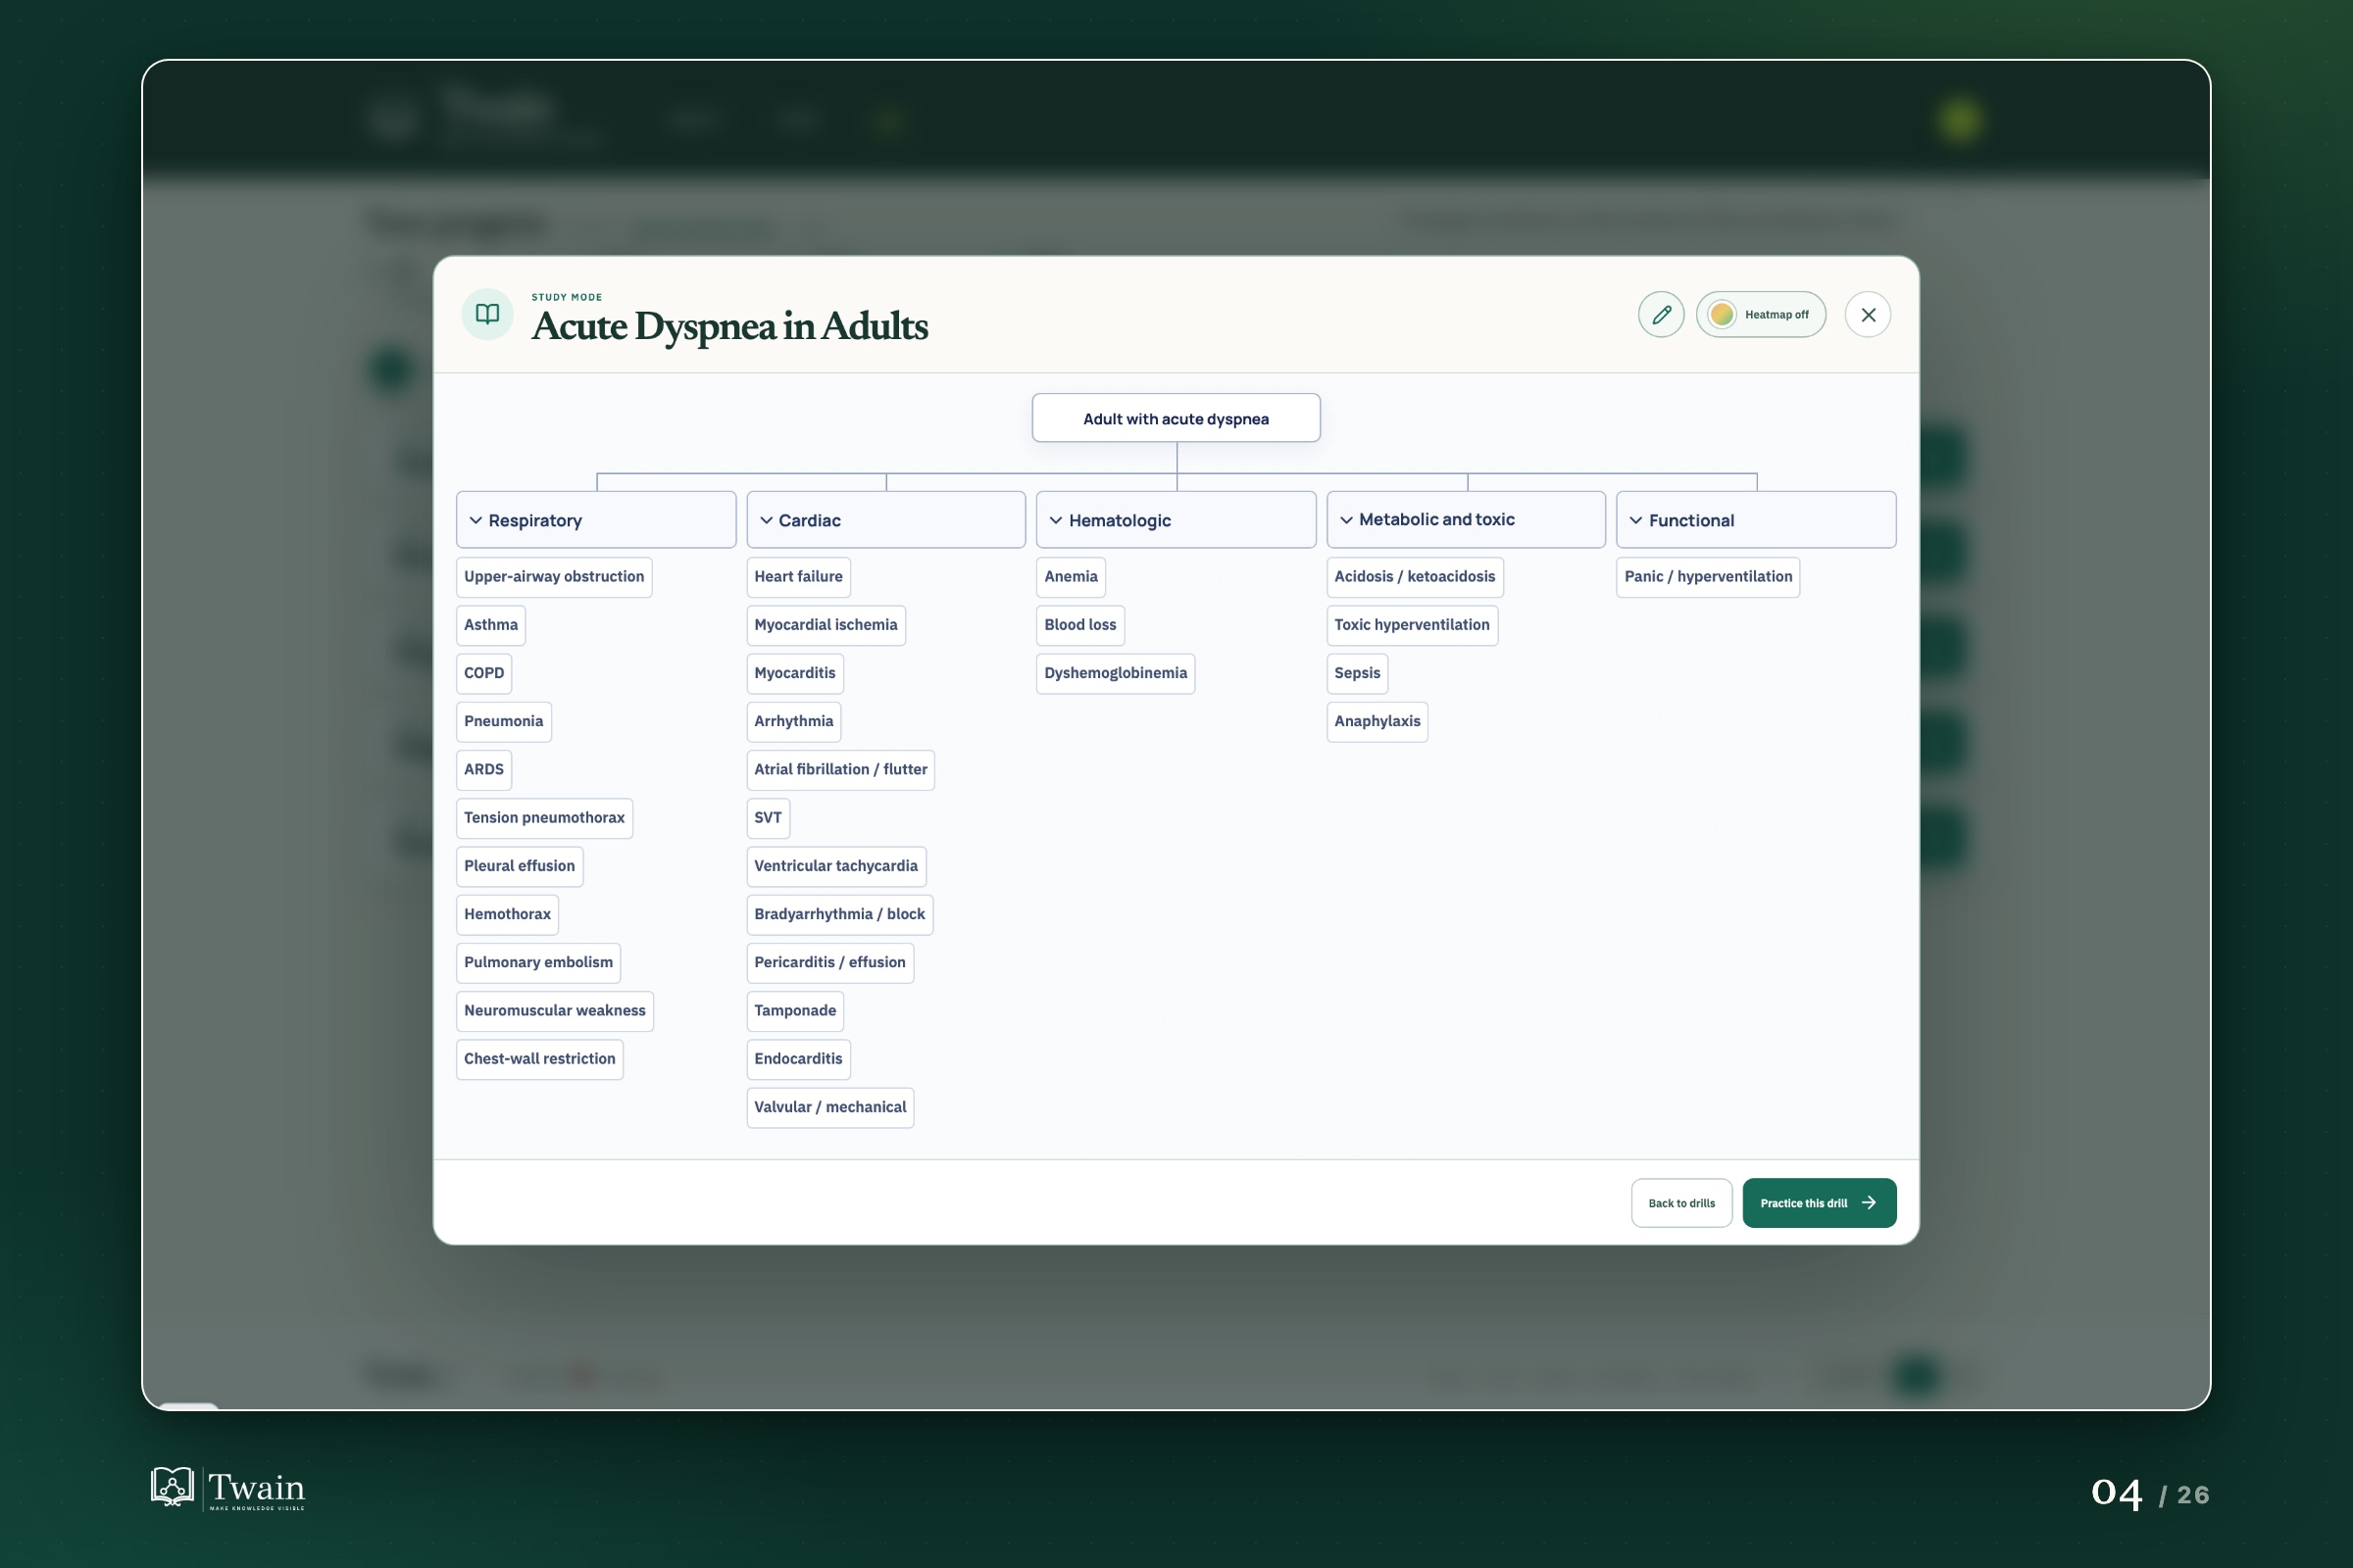The height and width of the screenshot is (1568, 2353).
Task: Select Acidosis / ketoacidosis node
Action: 1416,577
